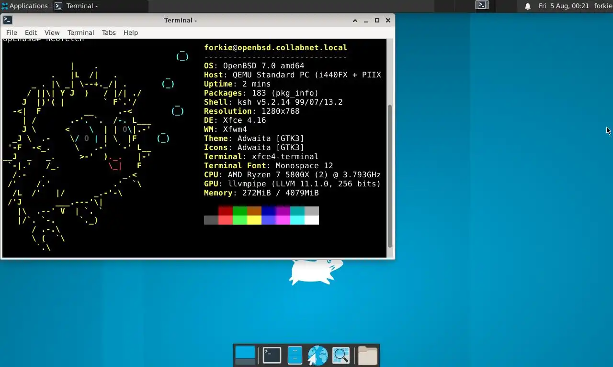This screenshot has width=613, height=367.
Task: Open the home folder icon in the dock
Action: 368,356
